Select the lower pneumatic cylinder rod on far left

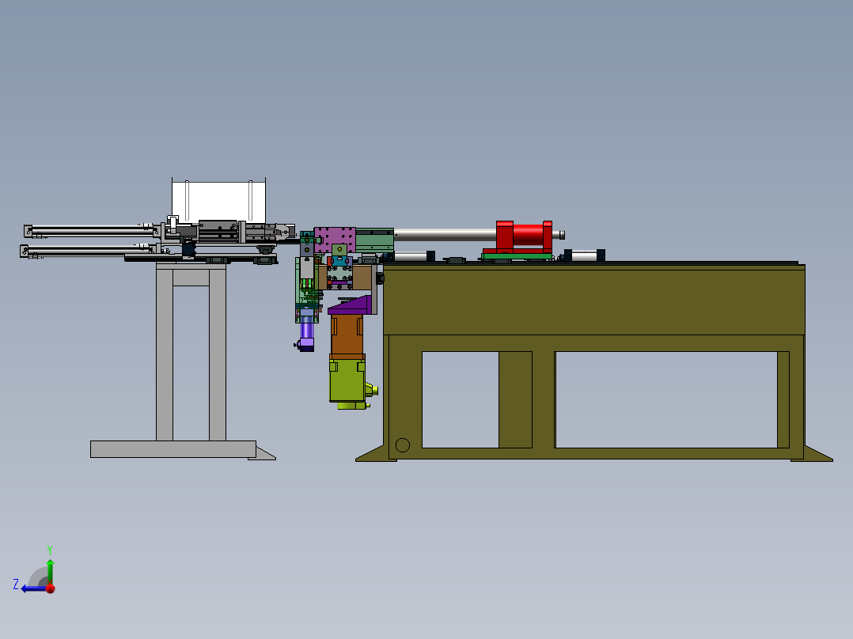pos(87,250)
